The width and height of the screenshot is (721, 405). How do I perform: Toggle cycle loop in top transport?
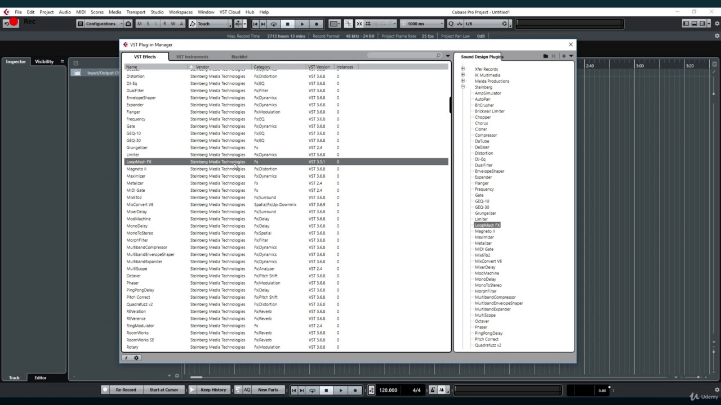(x=274, y=24)
